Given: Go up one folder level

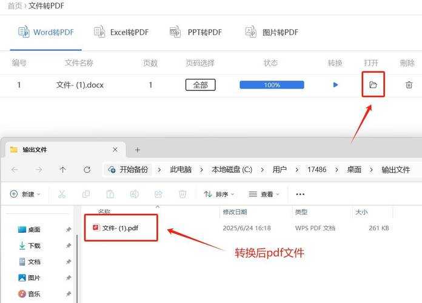Looking at the screenshot, I should [x=62, y=170].
